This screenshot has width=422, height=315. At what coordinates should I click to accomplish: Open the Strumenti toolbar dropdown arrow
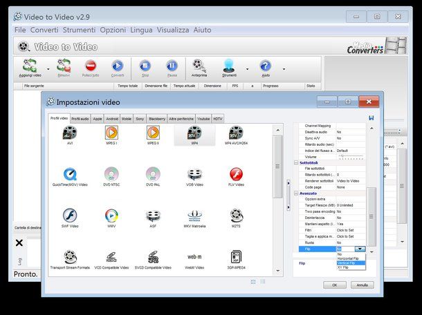coord(247,69)
